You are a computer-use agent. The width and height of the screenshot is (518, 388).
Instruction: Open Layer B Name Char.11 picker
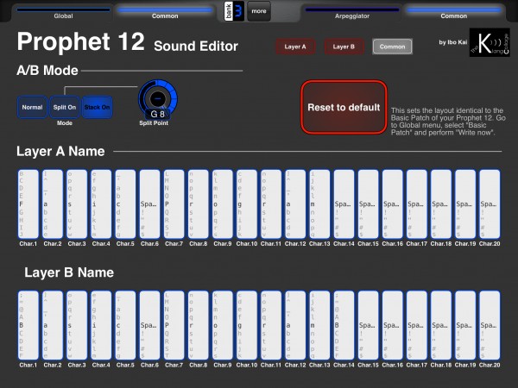click(271, 325)
